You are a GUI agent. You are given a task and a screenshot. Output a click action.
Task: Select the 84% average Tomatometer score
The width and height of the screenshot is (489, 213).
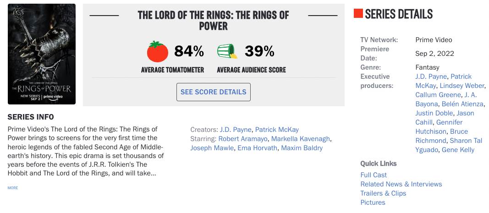point(189,51)
